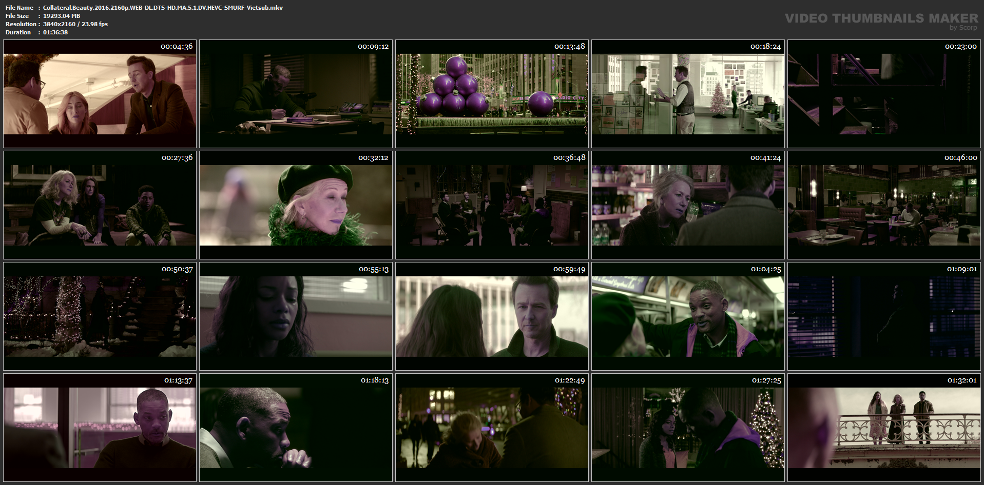Click the file size value 19293.04 MB
Viewport: 984px width, 485px height.
coord(62,16)
